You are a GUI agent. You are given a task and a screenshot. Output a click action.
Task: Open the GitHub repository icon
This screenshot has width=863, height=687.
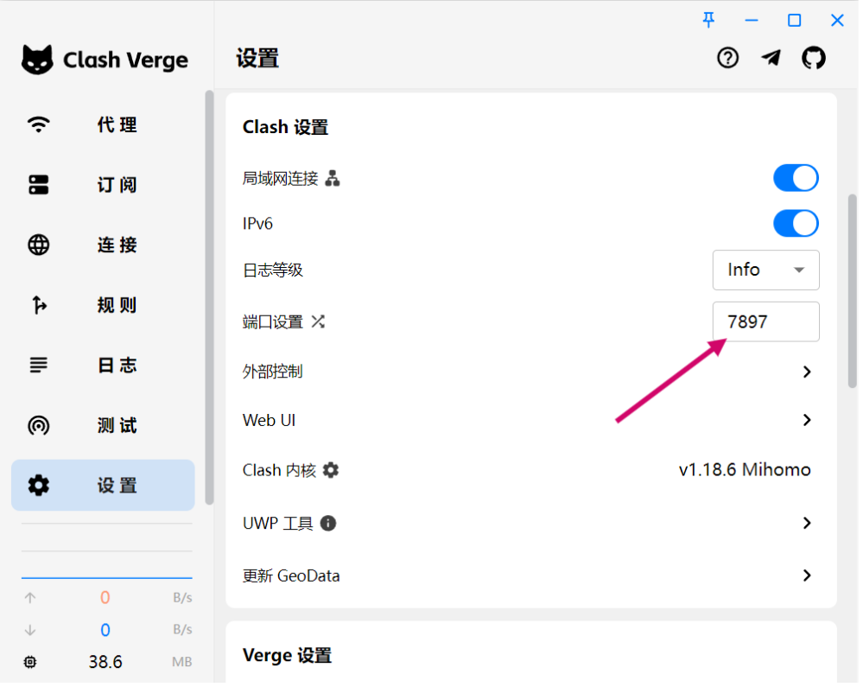tap(814, 58)
